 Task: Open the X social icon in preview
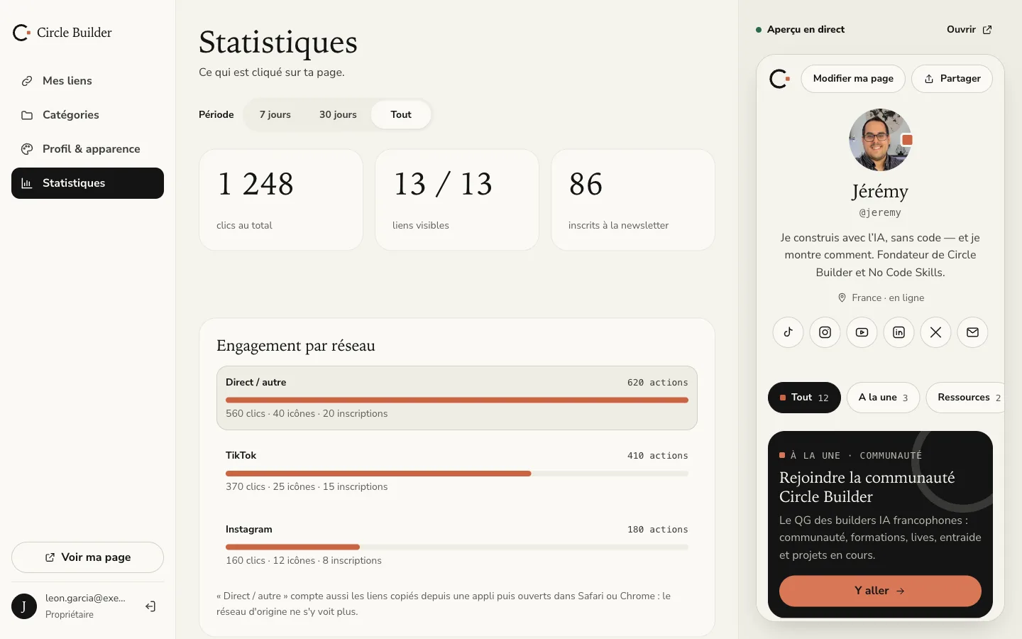tap(935, 332)
